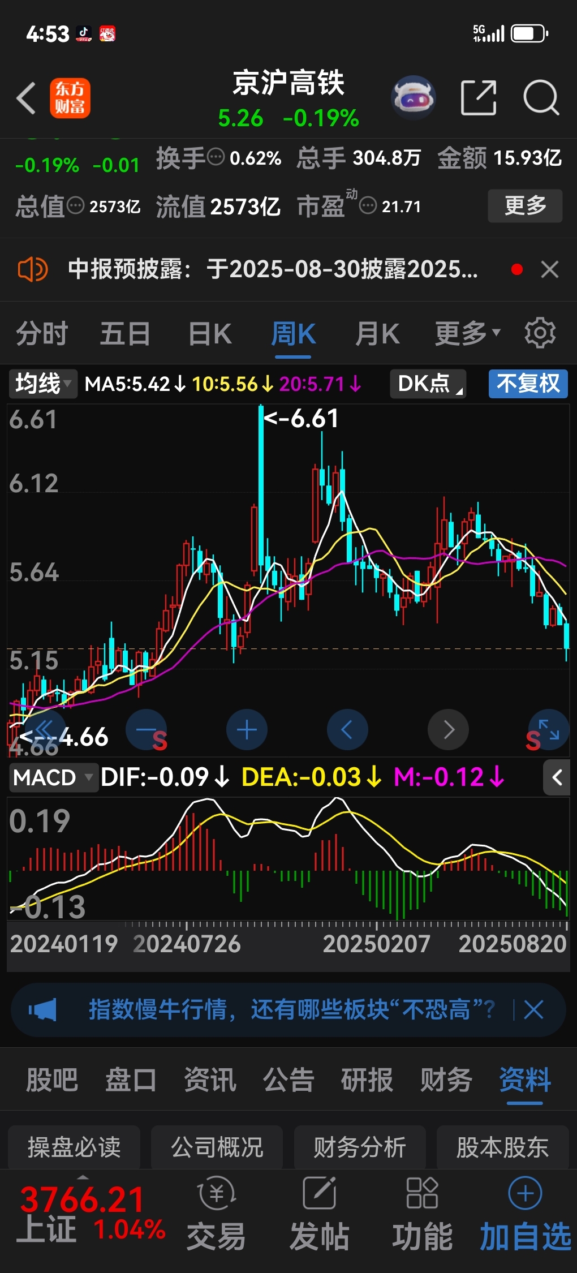577x1273 pixels.
Task: Select the 周K chart tab
Action: pos(293,333)
